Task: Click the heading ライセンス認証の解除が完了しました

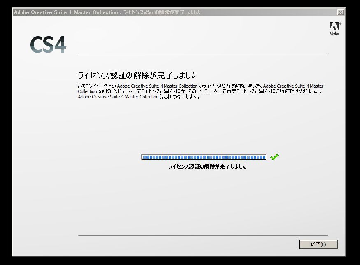Action: coord(138,75)
